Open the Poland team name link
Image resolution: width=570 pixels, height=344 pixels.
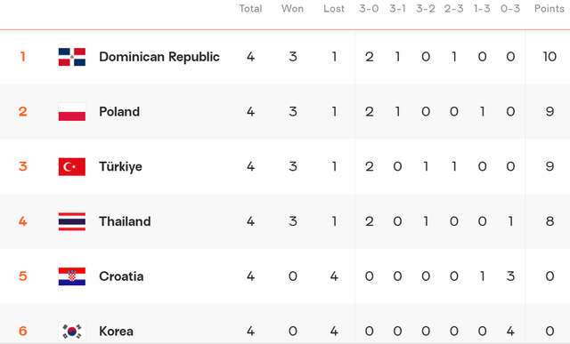coord(119,112)
